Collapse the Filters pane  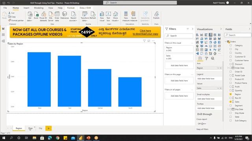193,29
